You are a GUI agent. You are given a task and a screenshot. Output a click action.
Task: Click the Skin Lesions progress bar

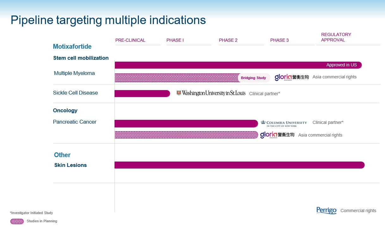pos(239,165)
